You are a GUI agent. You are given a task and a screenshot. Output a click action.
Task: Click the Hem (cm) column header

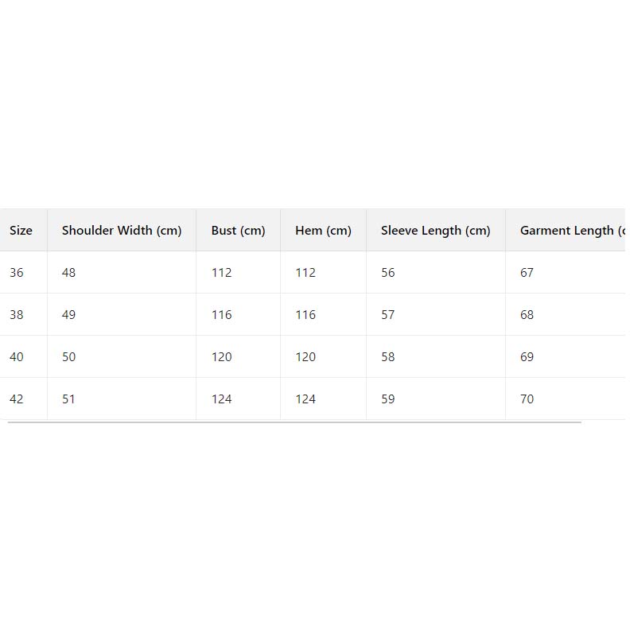323,231
